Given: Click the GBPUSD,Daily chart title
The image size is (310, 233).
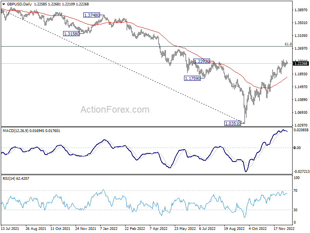Looking at the screenshot, I should click(x=17, y=3).
